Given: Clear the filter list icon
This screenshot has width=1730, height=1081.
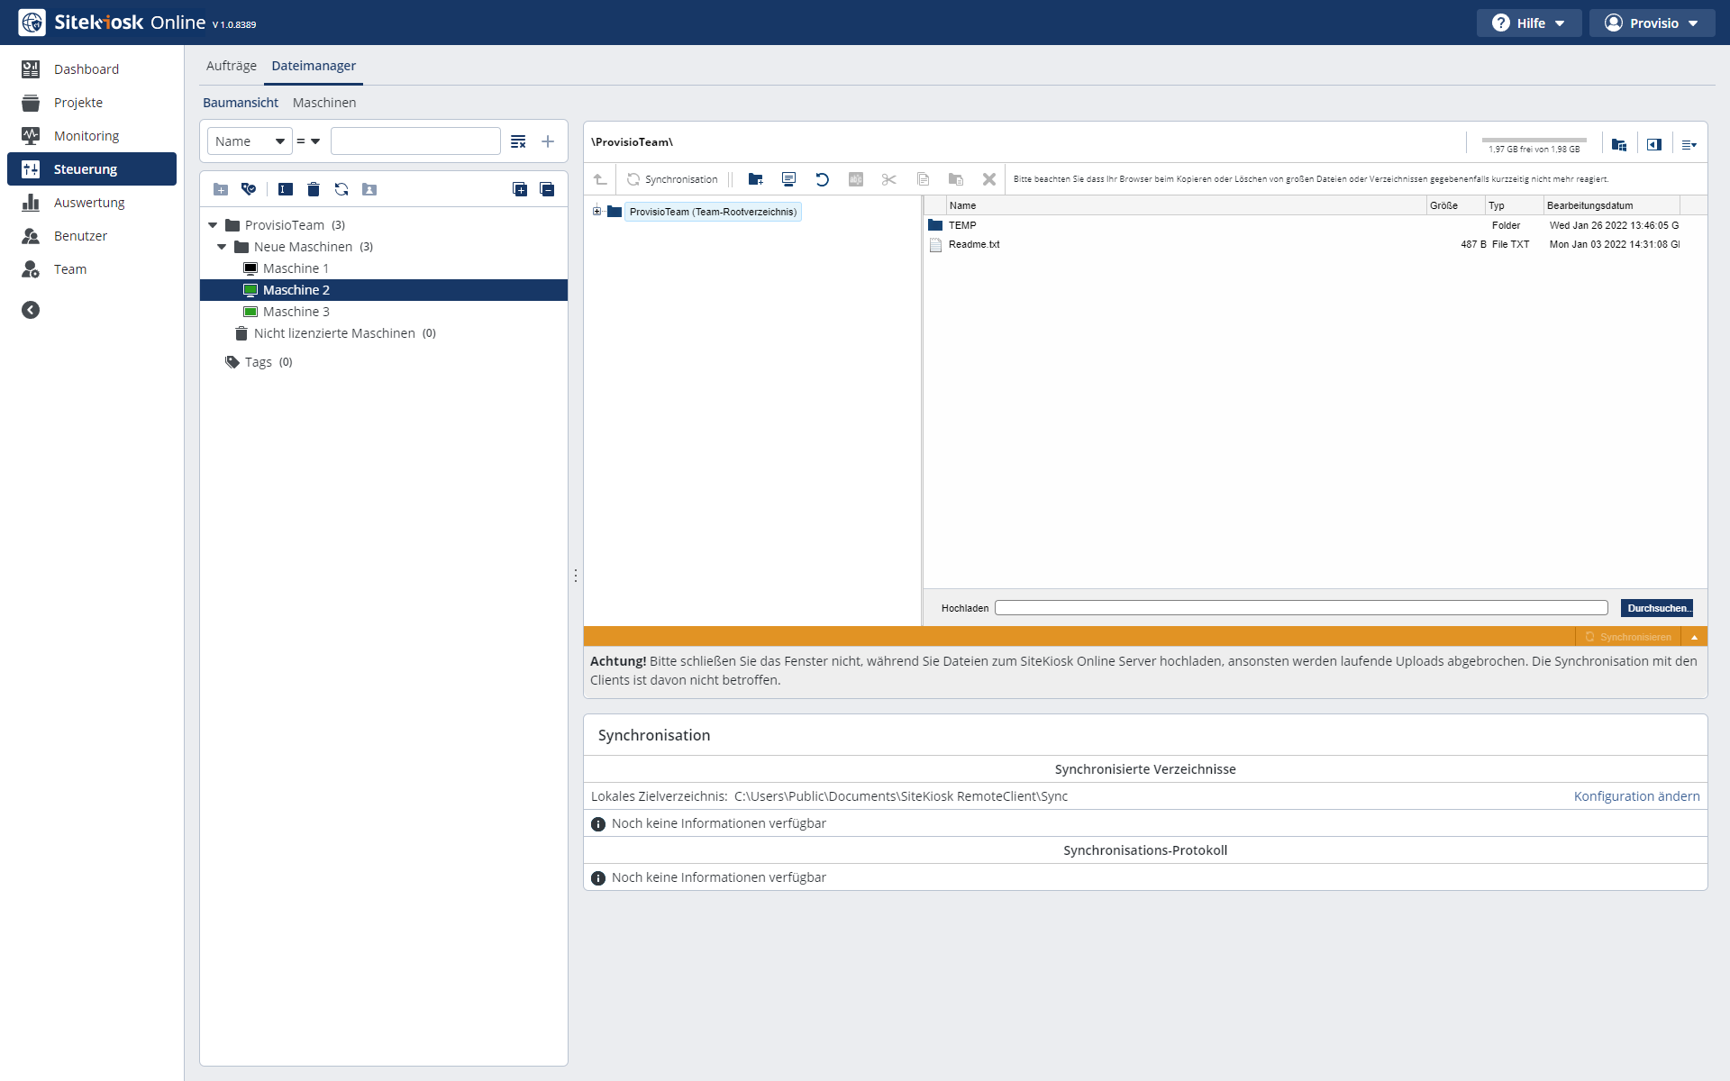Looking at the screenshot, I should tap(518, 141).
